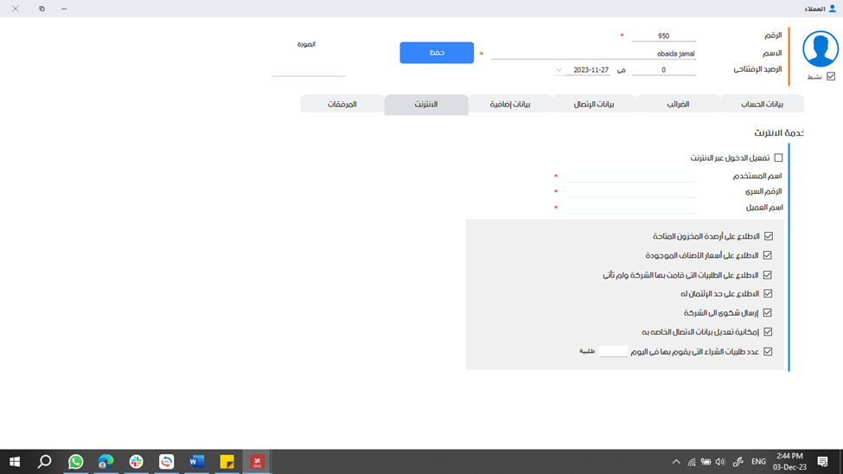Click the battery tray icon
Screen dimensions: 843x474
click(x=706, y=462)
